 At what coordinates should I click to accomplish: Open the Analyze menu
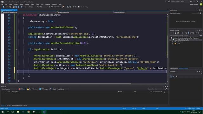coord(48,4)
